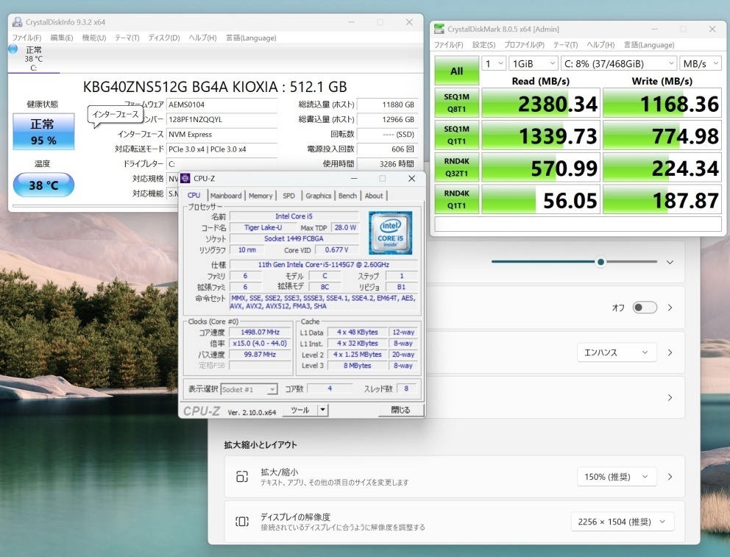Open the 150% (推奨) scale dropdown

615,477
